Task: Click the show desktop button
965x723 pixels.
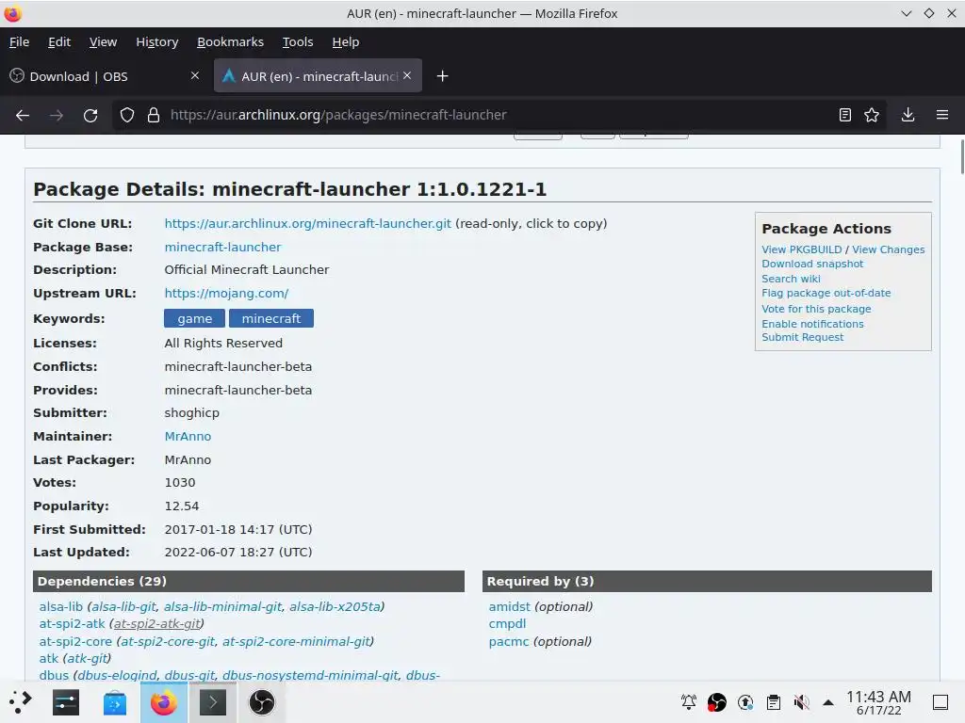Action: [x=940, y=702]
